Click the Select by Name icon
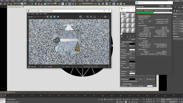 point(25,4)
